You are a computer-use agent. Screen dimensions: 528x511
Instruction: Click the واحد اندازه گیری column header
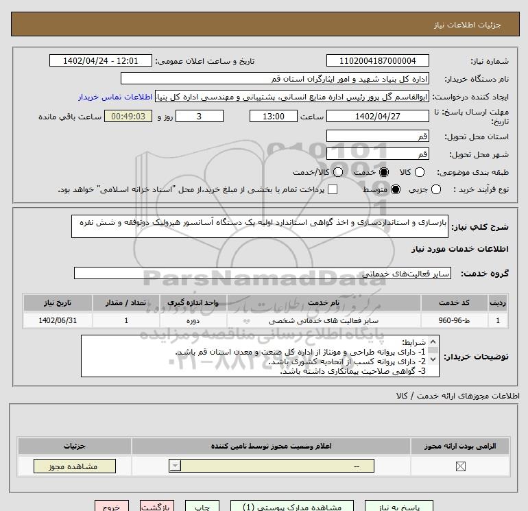click(x=193, y=302)
